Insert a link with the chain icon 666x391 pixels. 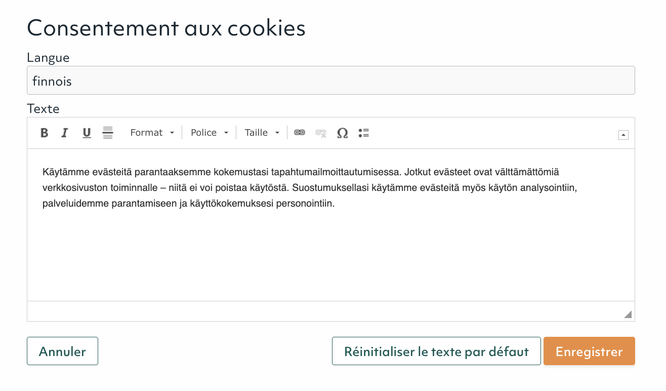(300, 133)
